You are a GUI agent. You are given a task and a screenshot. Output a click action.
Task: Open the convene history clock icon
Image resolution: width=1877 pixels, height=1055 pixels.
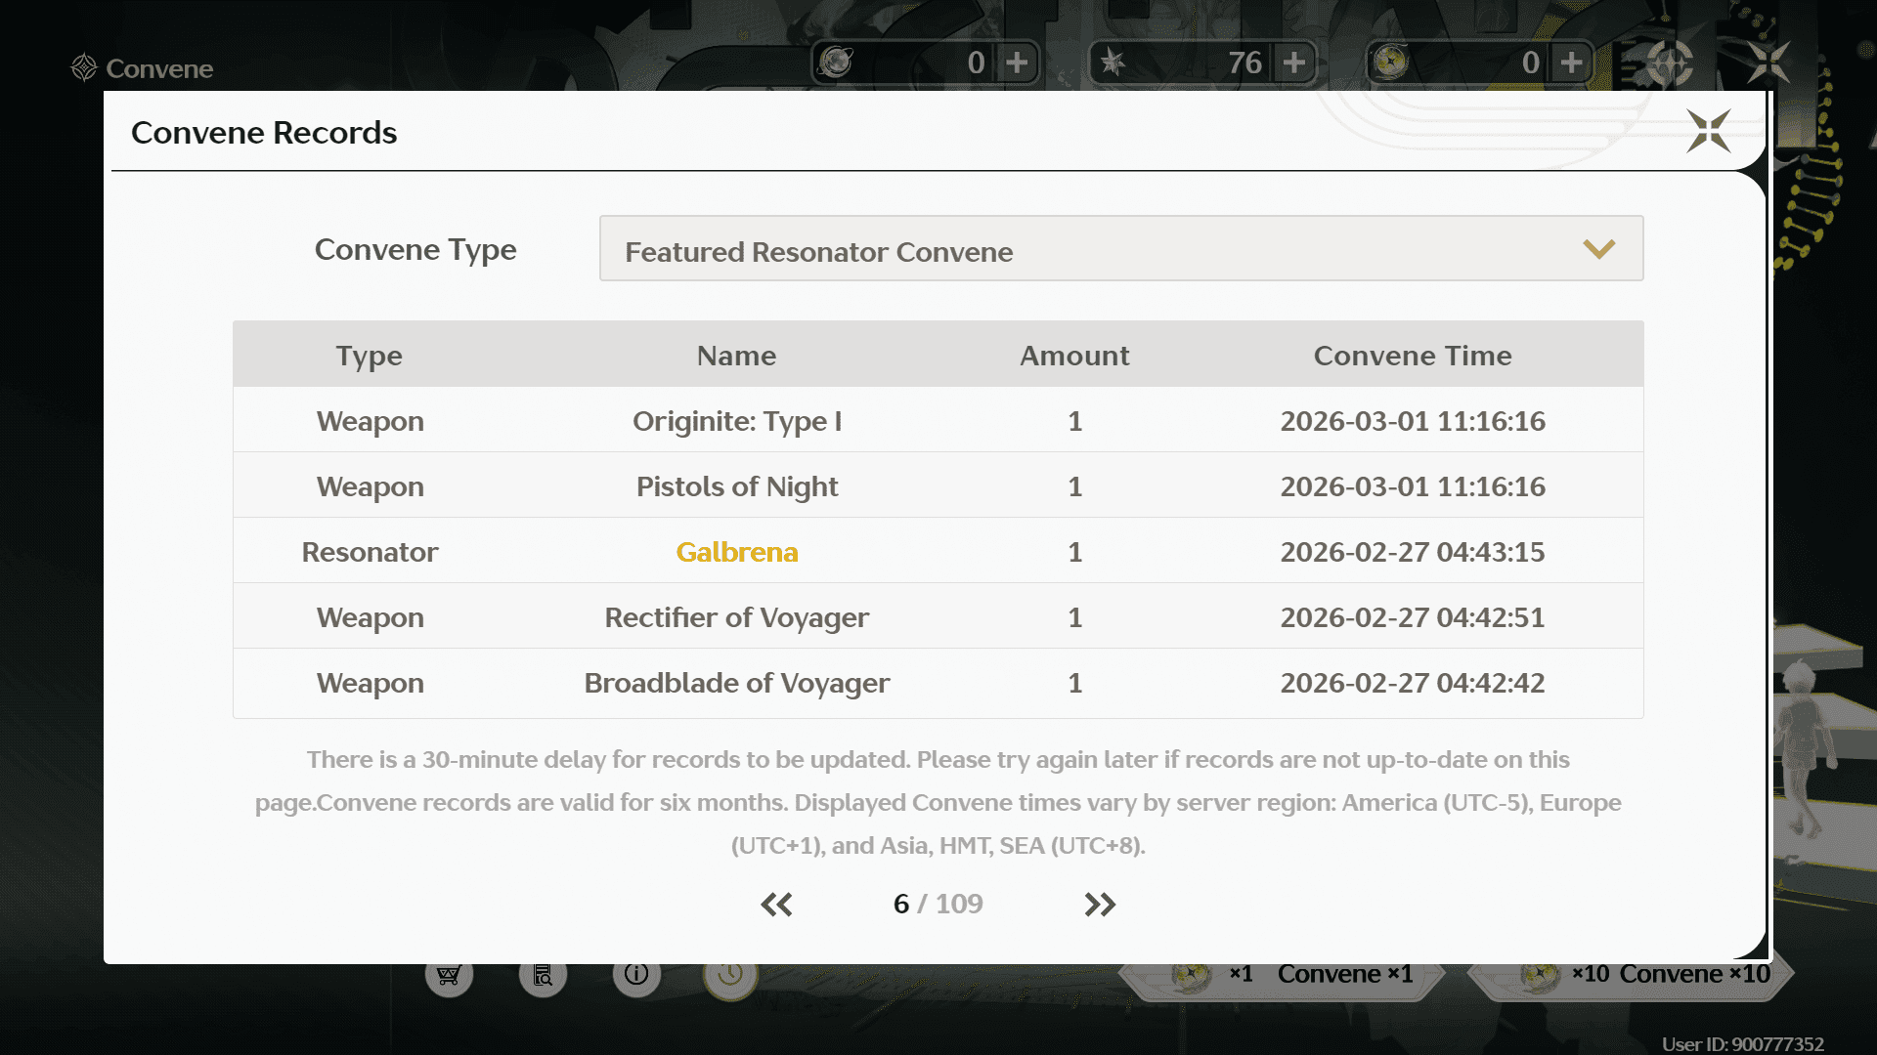pyautogui.click(x=730, y=975)
